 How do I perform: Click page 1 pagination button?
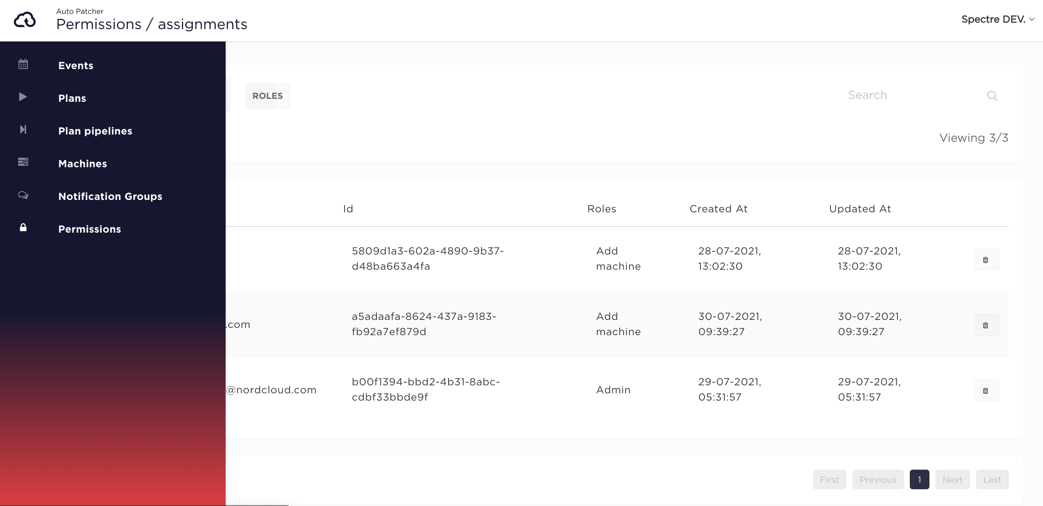(x=920, y=479)
